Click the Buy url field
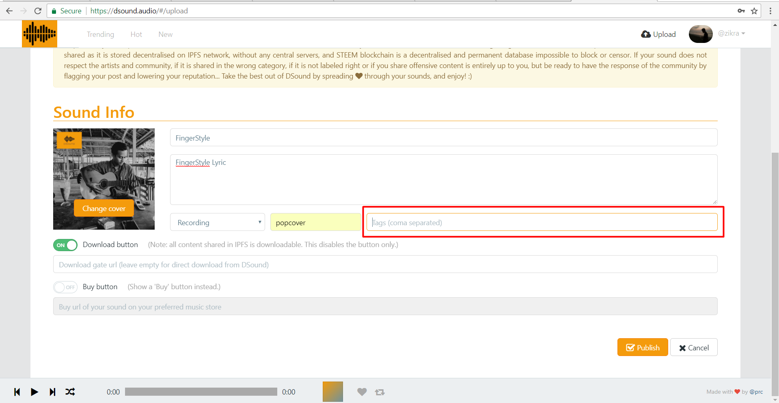 pyautogui.click(x=385, y=307)
